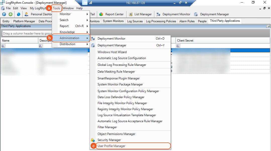Image resolution: width=271 pixels, height=151 pixels.
Task: Open the Window menu
Action: click(x=68, y=8)
